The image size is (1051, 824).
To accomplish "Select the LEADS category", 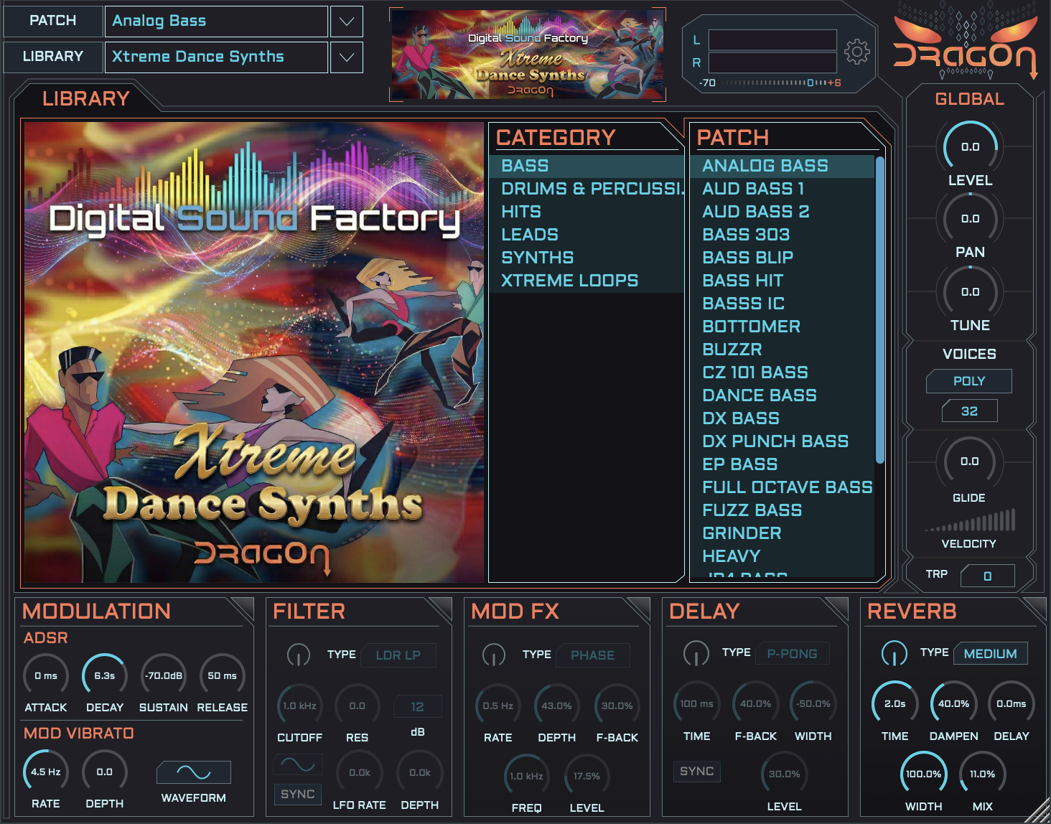I will tap(587, 235).
